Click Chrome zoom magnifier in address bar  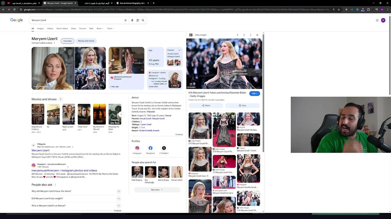334,9
